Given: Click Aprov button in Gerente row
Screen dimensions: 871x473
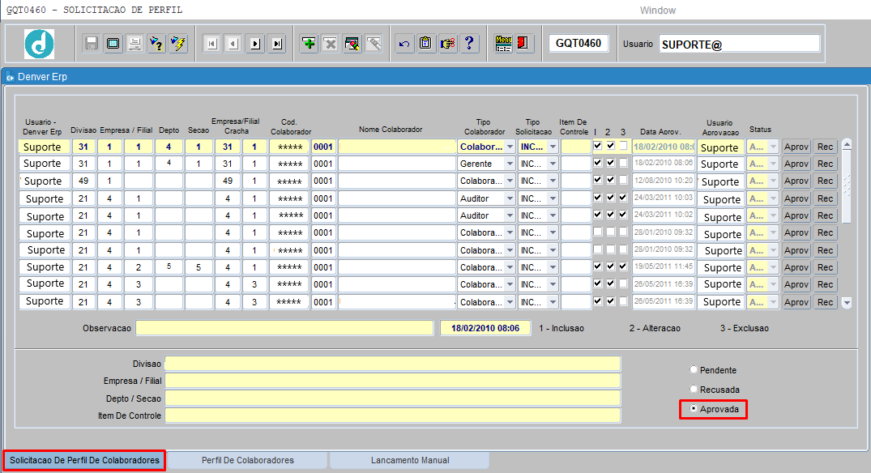Looking at the screenshot, I should click(x=796, y=164).
